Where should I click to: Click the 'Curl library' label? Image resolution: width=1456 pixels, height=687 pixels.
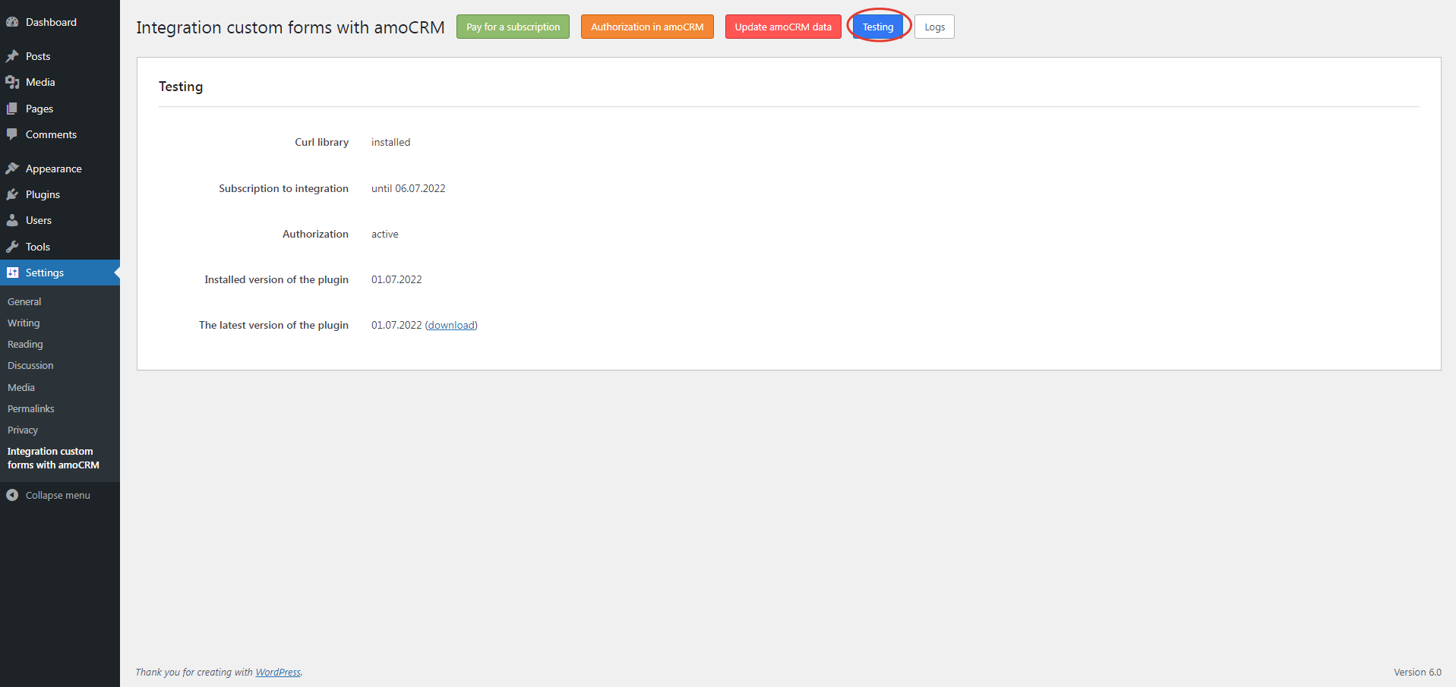tap(322, 142)
